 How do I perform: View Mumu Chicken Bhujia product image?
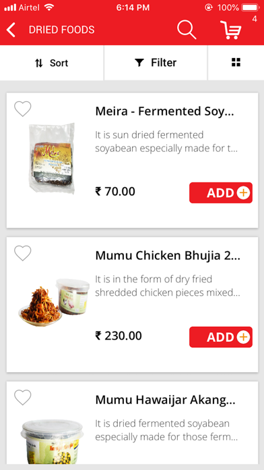pyautogui.click(x=54, y=301)
